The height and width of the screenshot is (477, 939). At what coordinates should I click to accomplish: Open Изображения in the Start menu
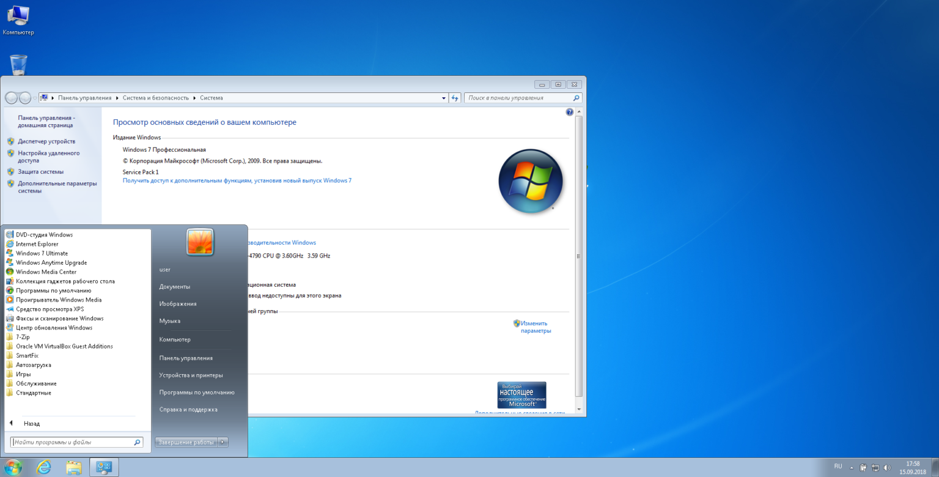[x=178, y=304]
